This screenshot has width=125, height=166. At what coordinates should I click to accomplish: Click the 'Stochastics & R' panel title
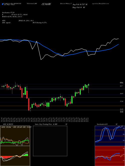[102, 124]
